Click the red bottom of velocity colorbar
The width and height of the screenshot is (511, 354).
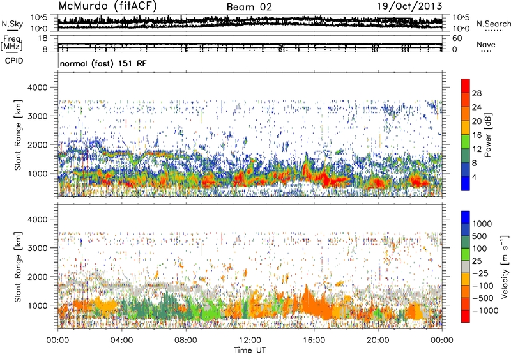pyautogui.click(x=466, y=316)
